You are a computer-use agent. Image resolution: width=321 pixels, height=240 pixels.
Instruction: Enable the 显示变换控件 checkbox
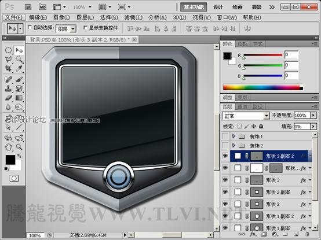tap(85, 27)
